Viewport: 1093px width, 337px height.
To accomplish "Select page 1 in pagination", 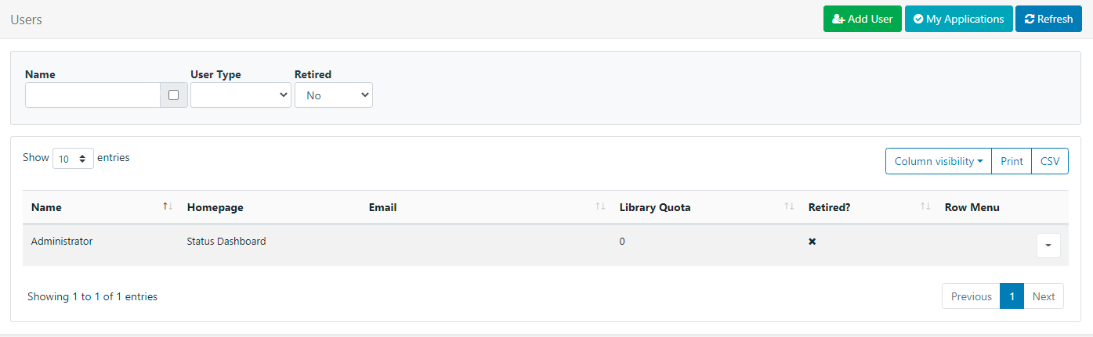I will click(x=1012, y=296).
